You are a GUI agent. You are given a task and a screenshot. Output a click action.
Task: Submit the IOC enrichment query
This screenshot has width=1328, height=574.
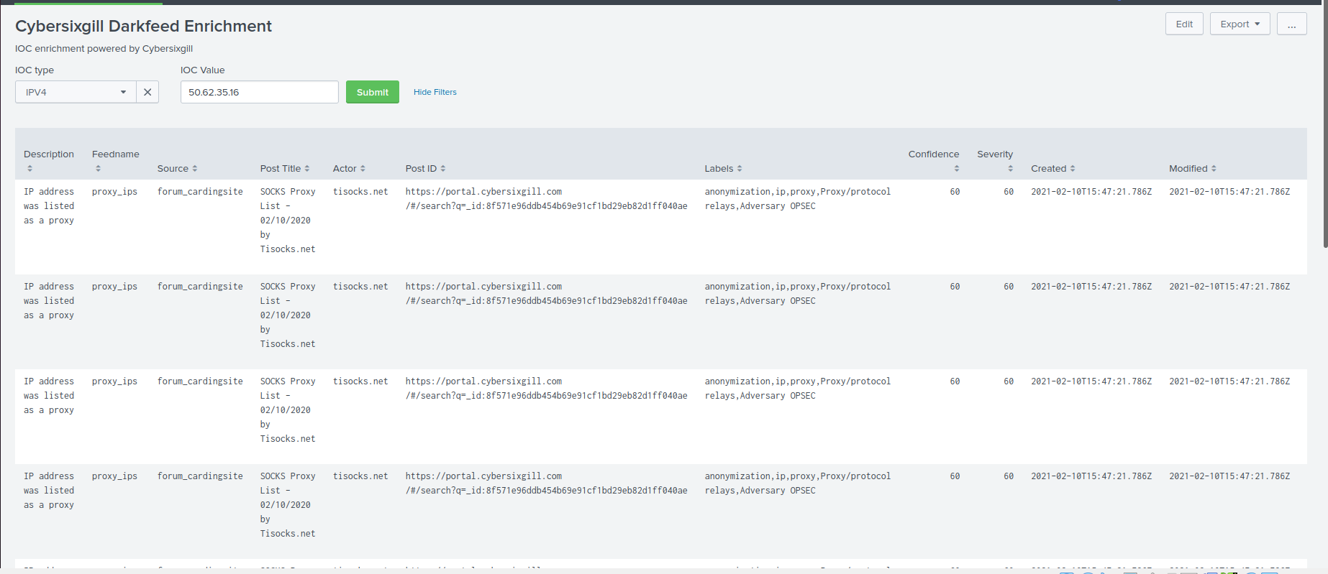pos(372,92)
